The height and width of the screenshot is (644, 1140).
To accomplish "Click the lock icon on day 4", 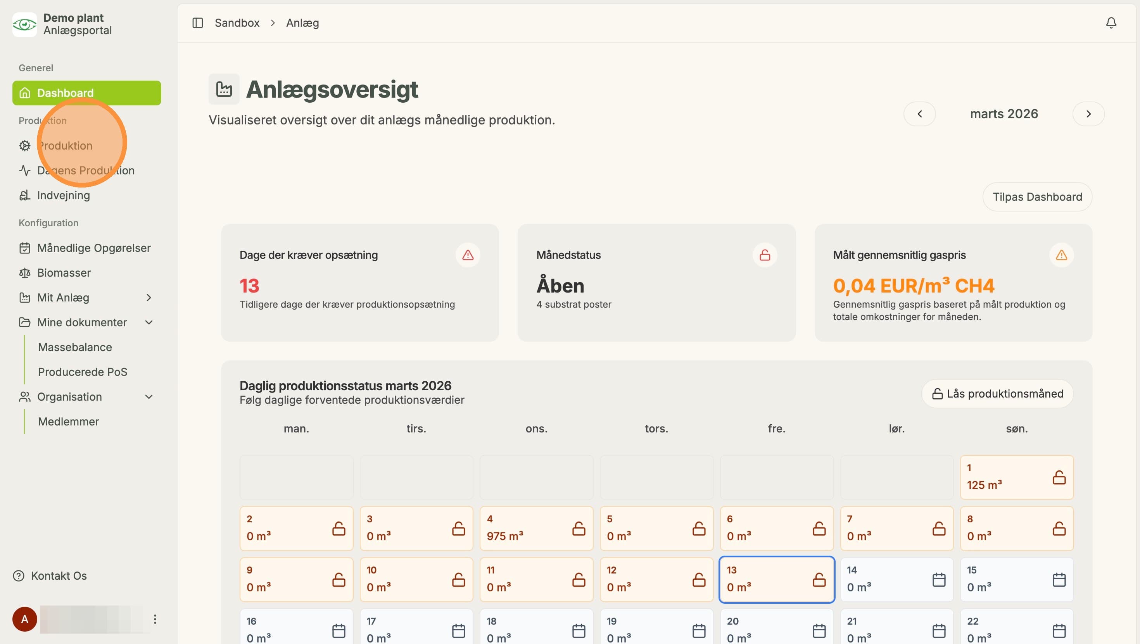I will pyautogui.click(x=579, y=529).
